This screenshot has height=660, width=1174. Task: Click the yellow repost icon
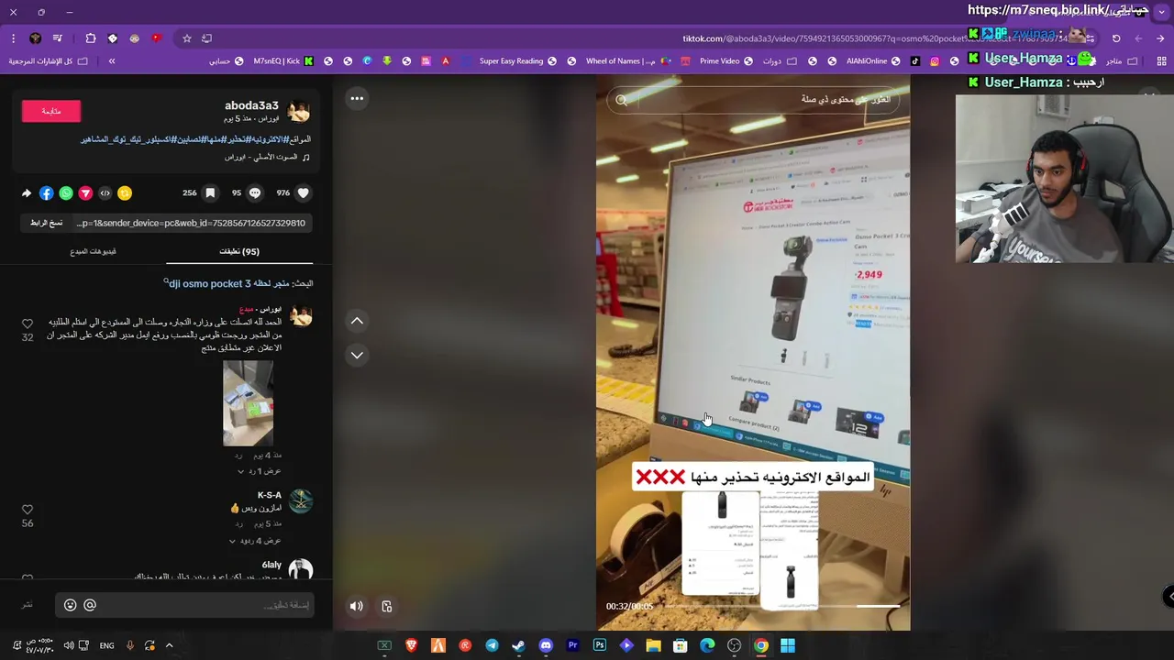[125, 193]
